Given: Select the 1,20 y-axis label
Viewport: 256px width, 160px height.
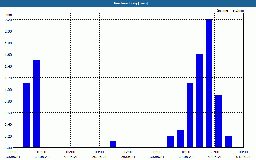Looking at the screenshot, I should (8, 78).
